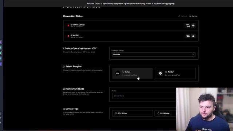Click the 'IO Version Control' status label
The image size is (233, 131).
(x=78, y=25)
